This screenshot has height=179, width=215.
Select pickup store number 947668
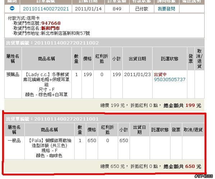point(51,23)
